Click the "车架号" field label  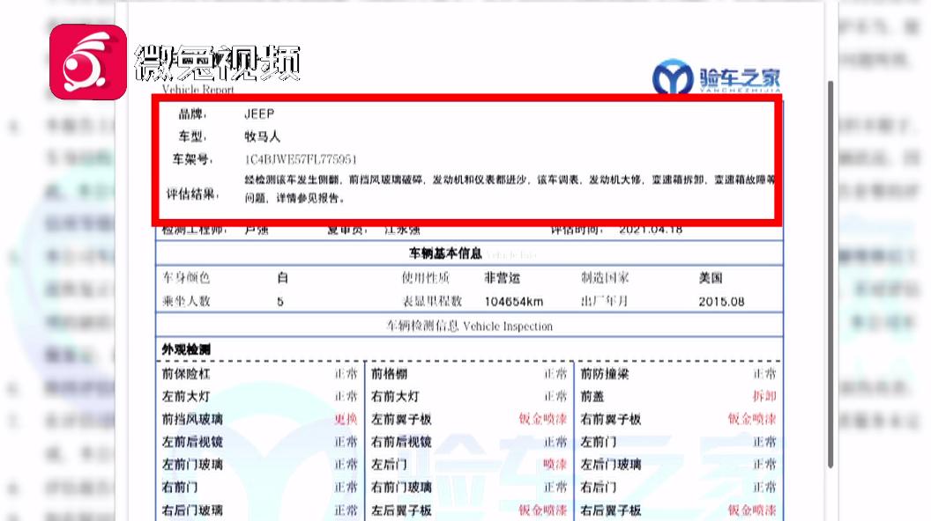tap(191, 159)
